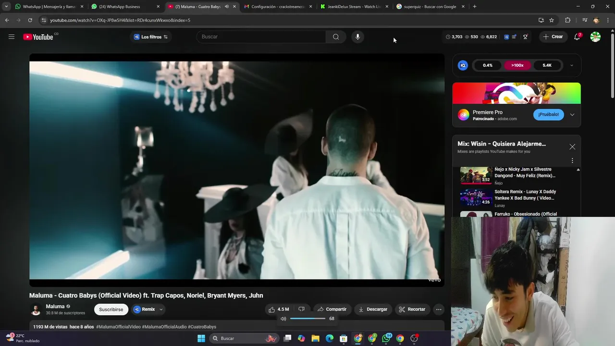Open the more actions ellipsis button
The image size is (615, 346).
click(439, 309)
